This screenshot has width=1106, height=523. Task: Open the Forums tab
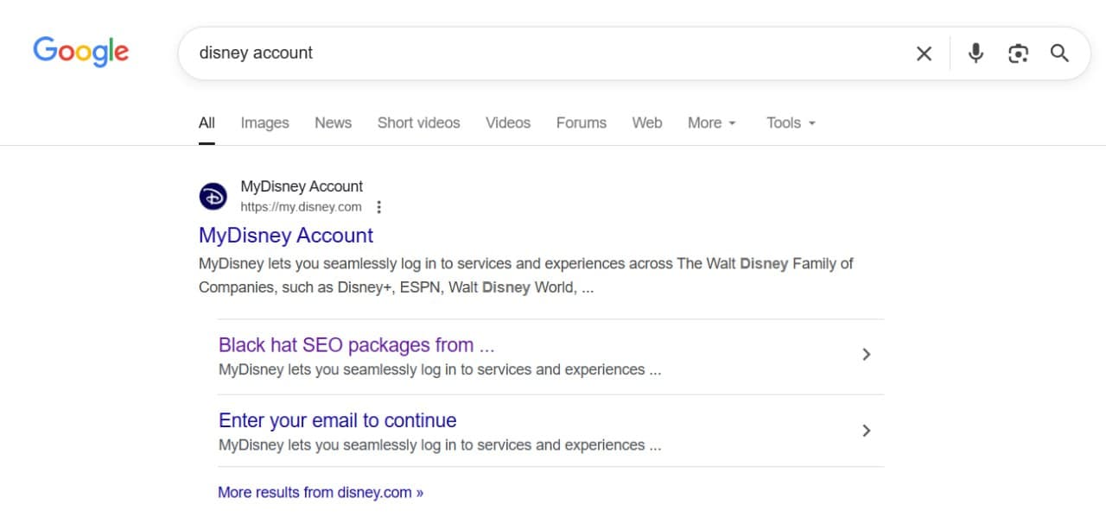click(x=582, y=123)
